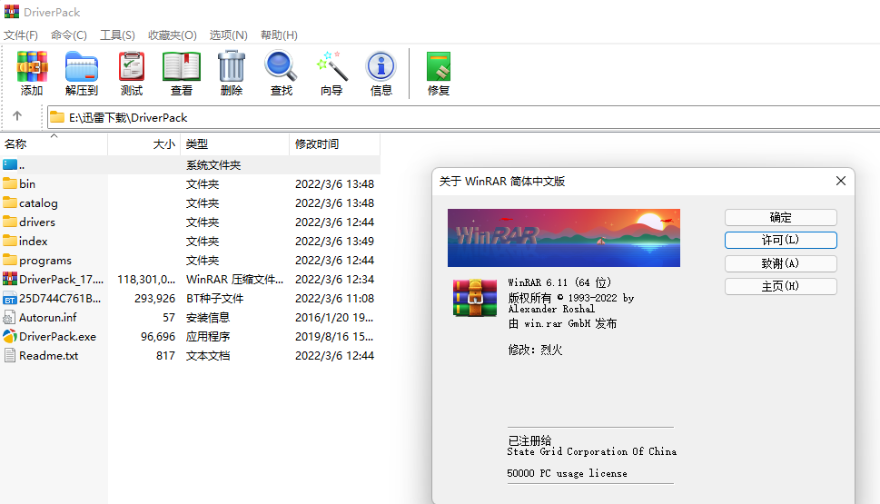Click the catalog folder icon
This screenshot has width=880, height=504.
[10, 203]
